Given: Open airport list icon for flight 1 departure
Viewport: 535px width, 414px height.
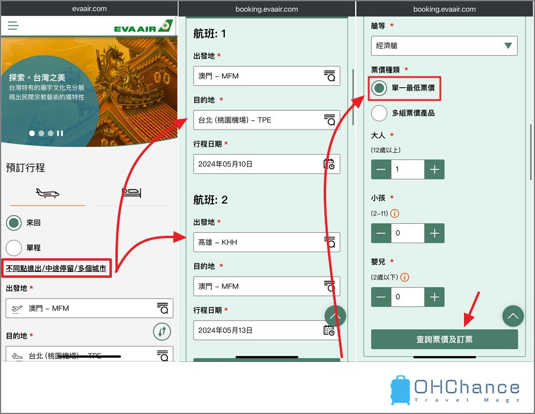Looking at the screenshot, I should [330, 76].
